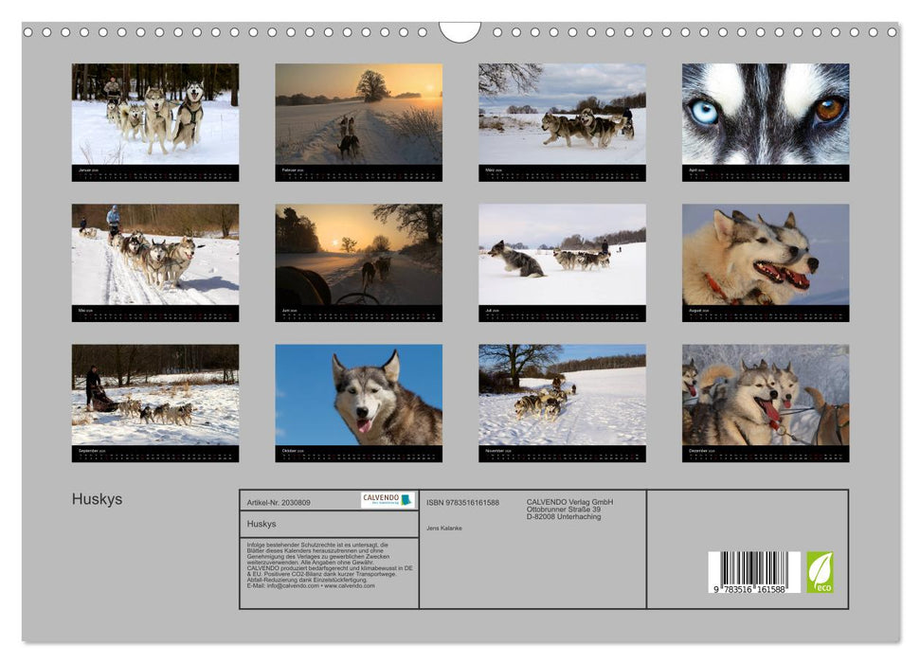Viewport: 920px width, 663px height.
Task: Click the author name Jens Kalanke
Action: [444, 528]
